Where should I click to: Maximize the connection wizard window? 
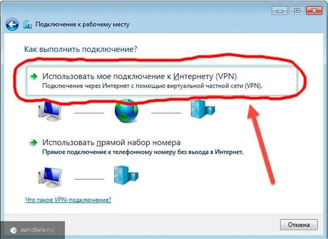[297, 10]
